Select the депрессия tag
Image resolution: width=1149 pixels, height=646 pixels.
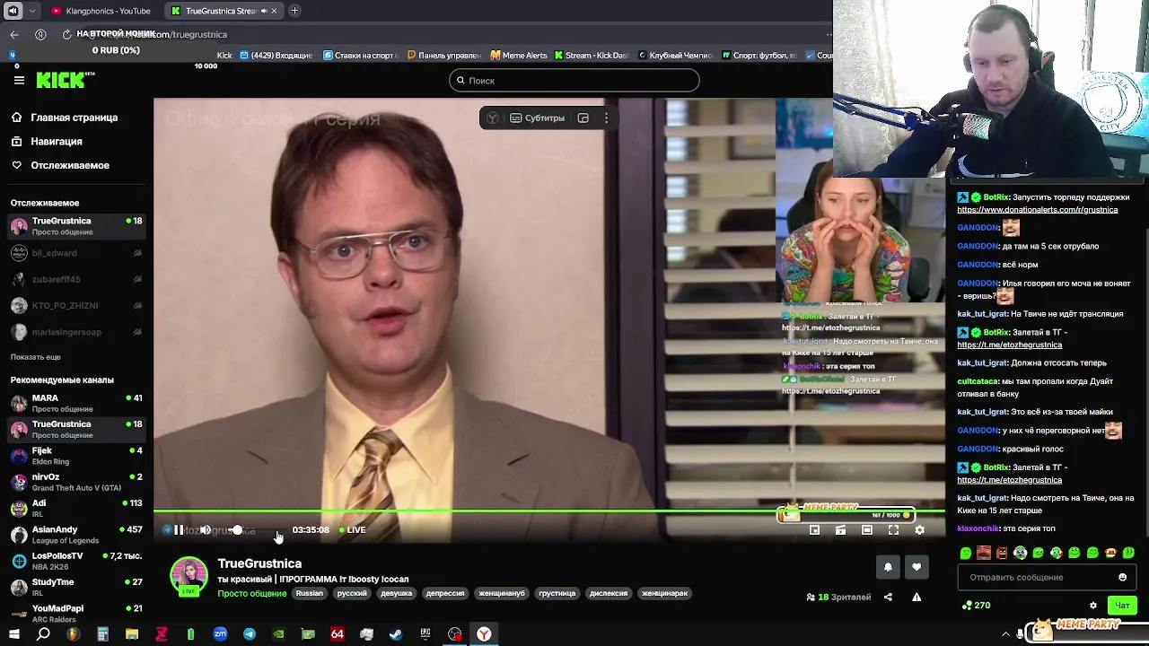click(445, 593)
